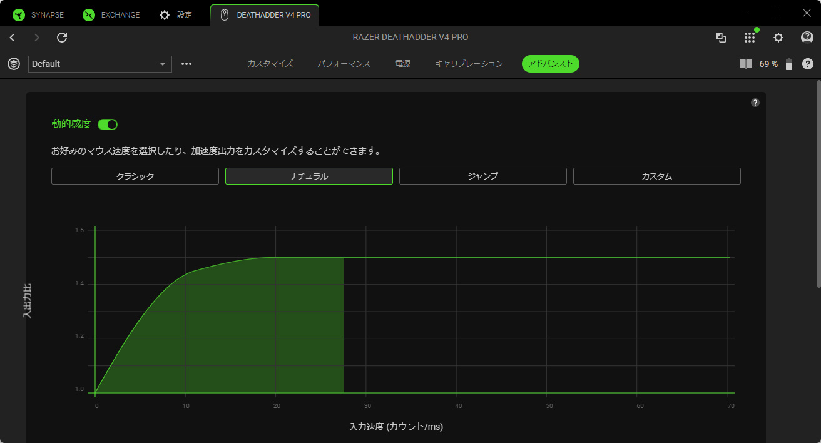Open the Default profile dropdown
The image size is (821, 443).
100,64
